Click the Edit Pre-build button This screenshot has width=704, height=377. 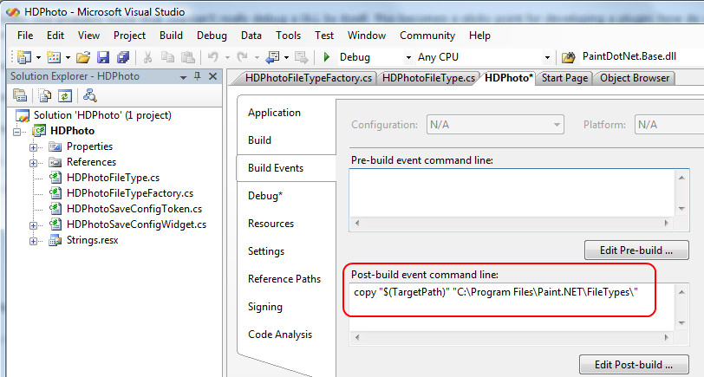[636, 250]
